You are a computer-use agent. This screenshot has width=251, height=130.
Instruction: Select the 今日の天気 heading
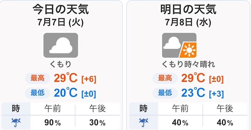click(61, 10)
